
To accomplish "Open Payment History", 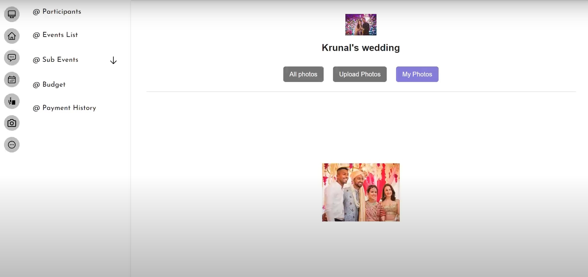I will click(x=64, y=108).
